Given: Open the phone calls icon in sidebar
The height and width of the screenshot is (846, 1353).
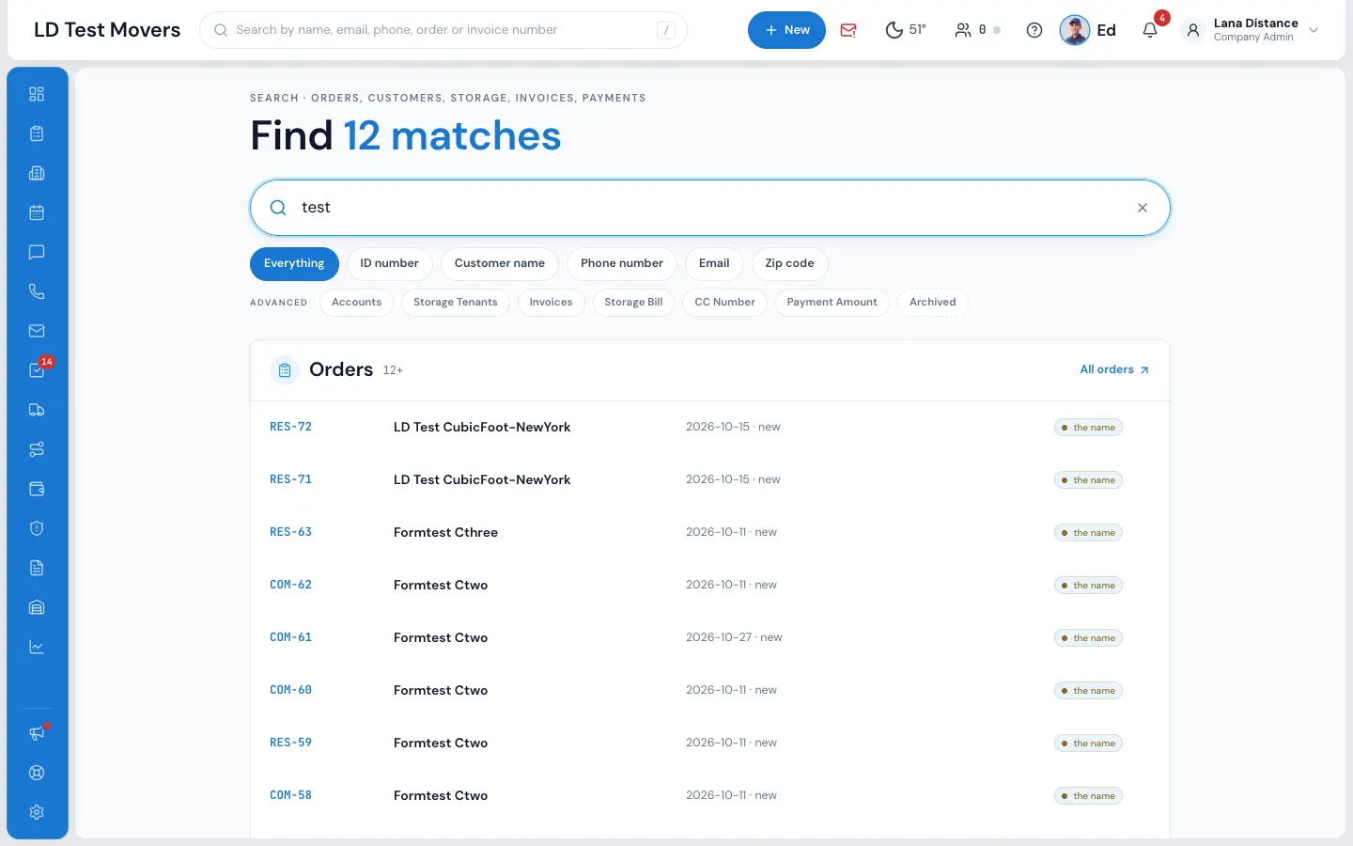Looking at the screenshot, I should point(37,291).
